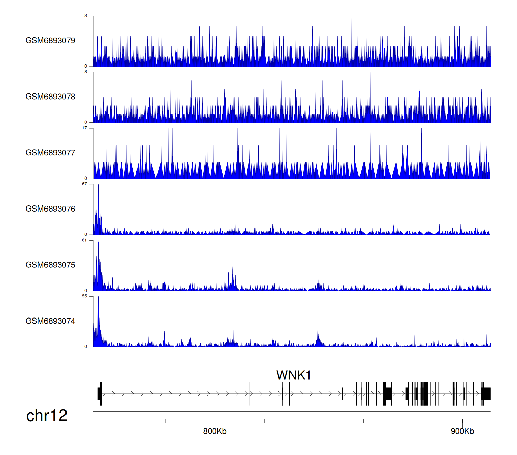Image resolution: width=517 pixels, height=455 pixels.
Task: Click the 900Kb axis position label
Action: [462, 431]
